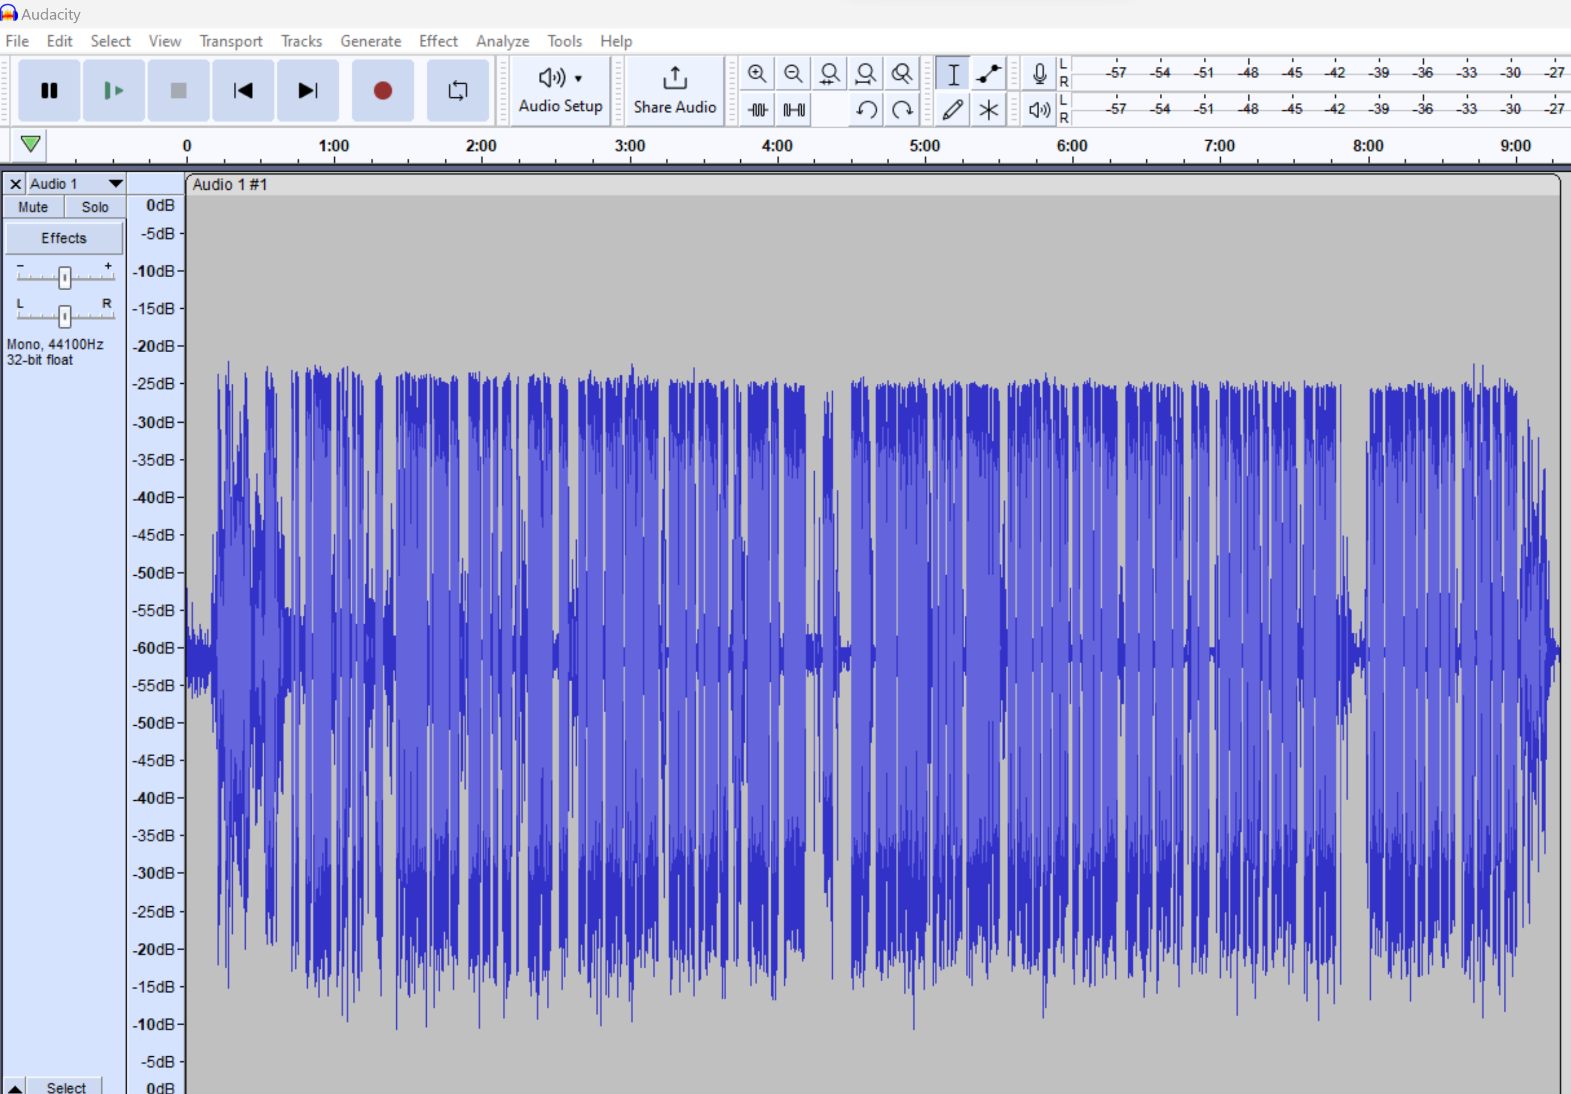Adjust the track gain slider
Screen dimensions: 1571x1094
click(x=65, y=276)
